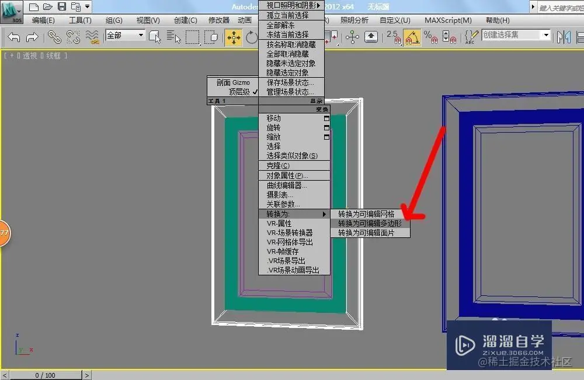584x380 pixels.
Task: Click the New Scene icon
Action: (33, 6)
